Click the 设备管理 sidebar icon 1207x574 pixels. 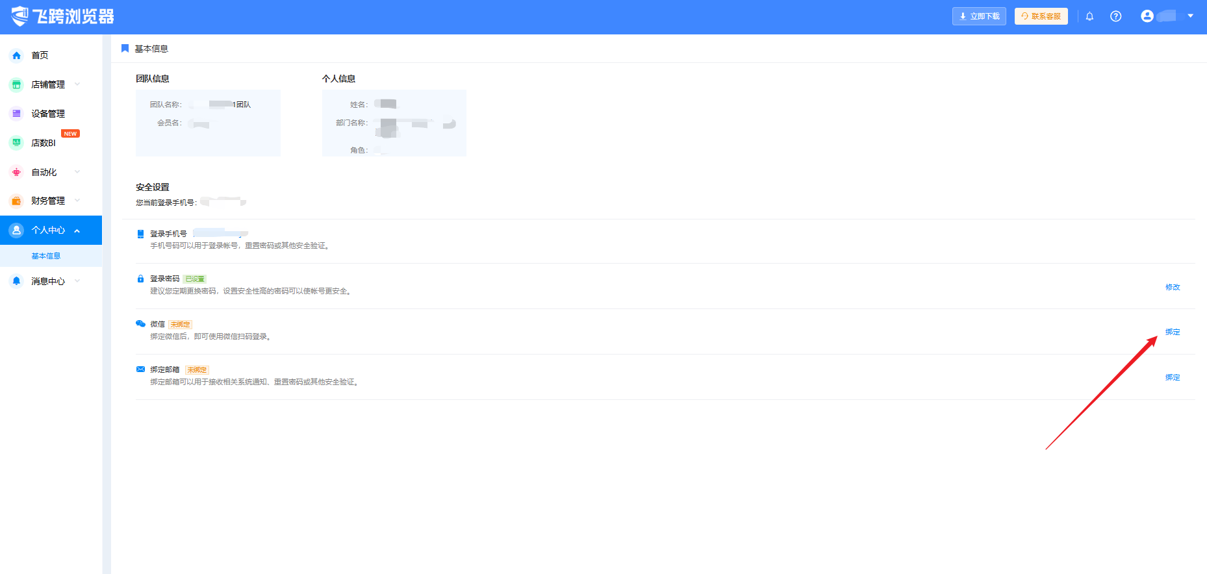pyautogui.click(x=17, y=114)
